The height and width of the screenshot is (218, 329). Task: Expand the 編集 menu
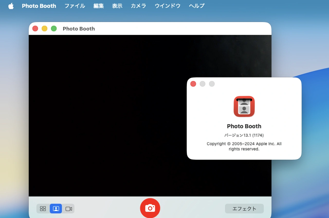tap(98, 6)
